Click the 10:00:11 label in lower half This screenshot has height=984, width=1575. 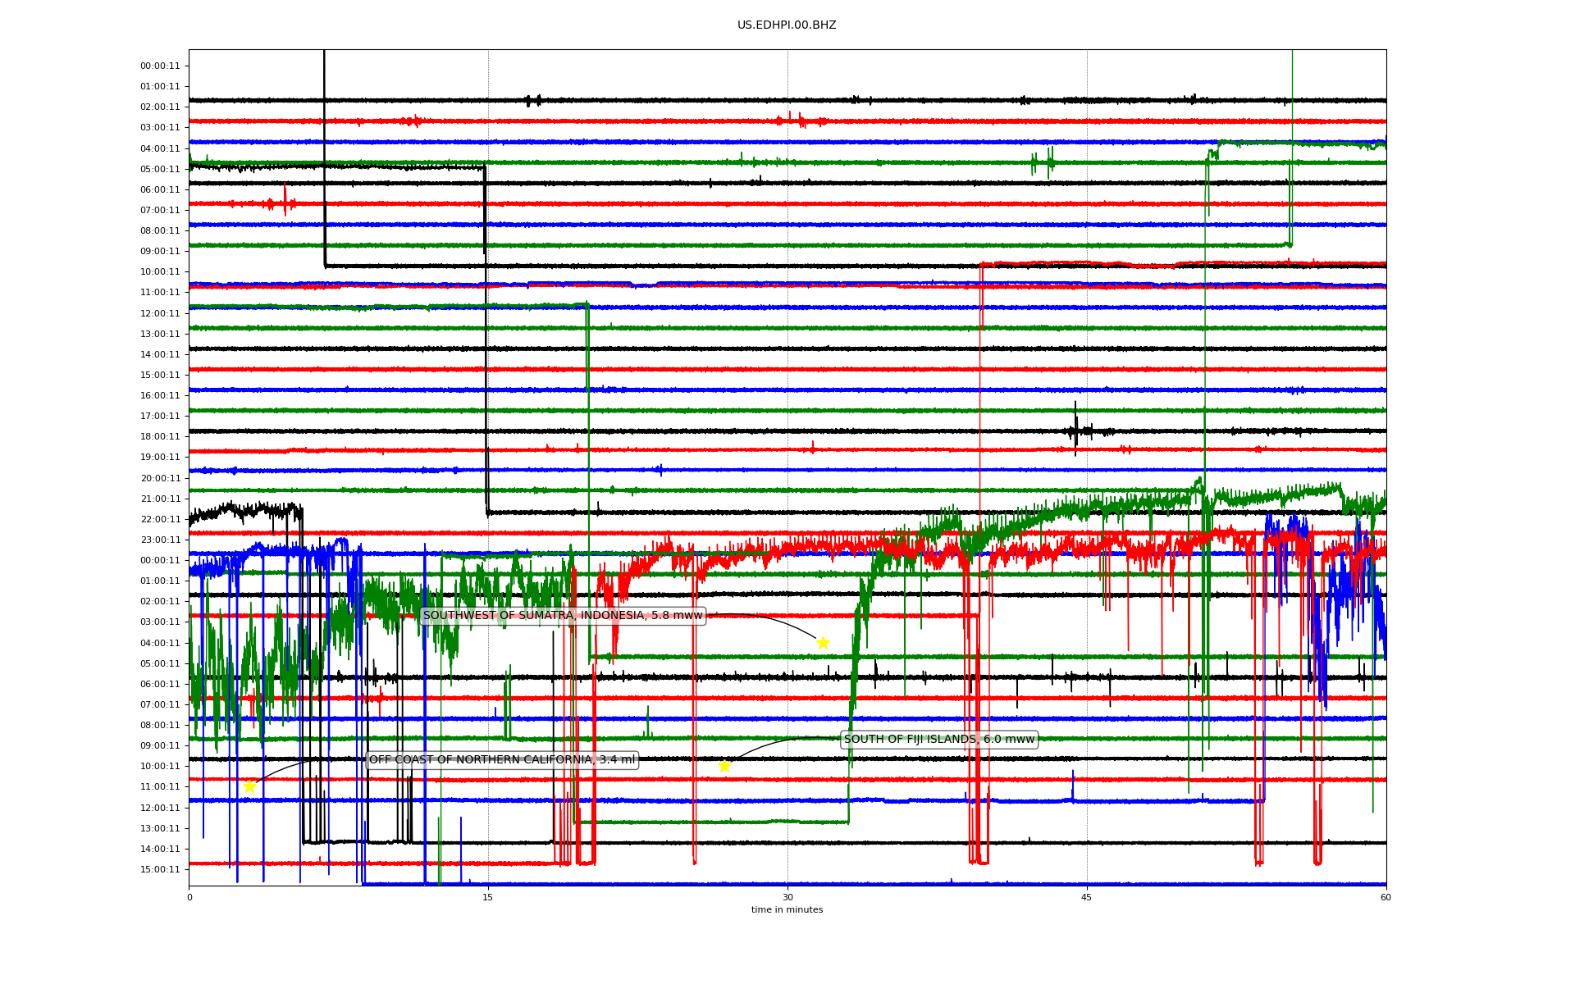click(x=160, y=766)
